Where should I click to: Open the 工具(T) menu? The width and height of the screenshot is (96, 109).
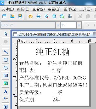85,9
